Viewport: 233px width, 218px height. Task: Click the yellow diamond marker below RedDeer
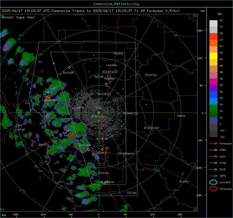tap(107, 84)
